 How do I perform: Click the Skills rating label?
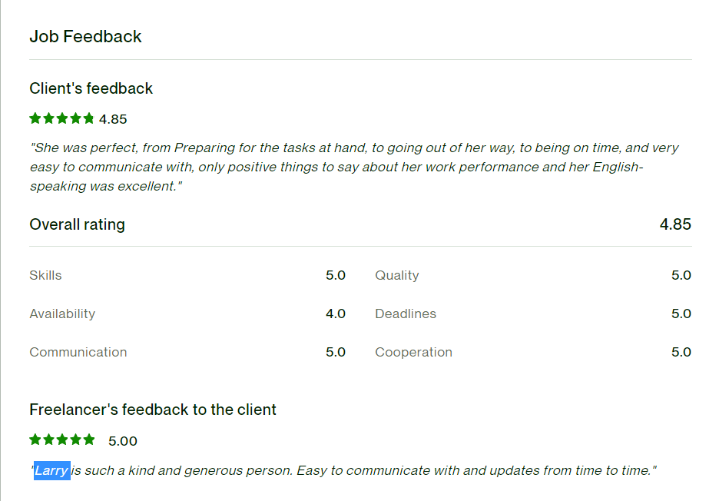(x=45, y=275)
